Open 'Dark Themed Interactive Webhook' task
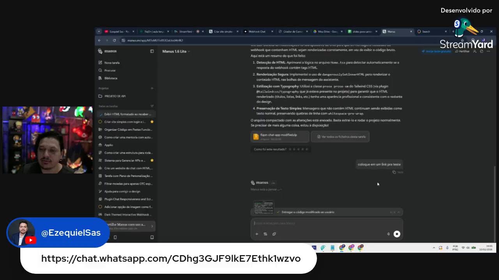Screen dimensions: 499x280 tap(126, 215)
